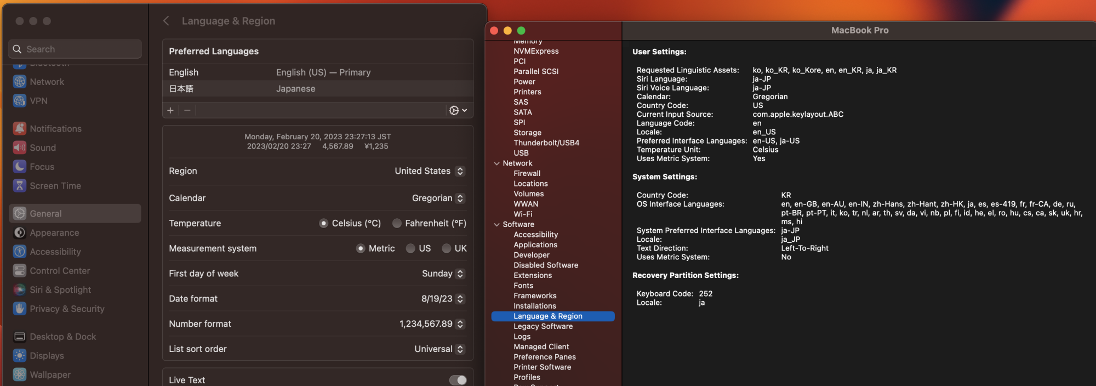Viewport: 1096px width, 386px height.
Task: Click the Settings search field
Action: point(75,49)
